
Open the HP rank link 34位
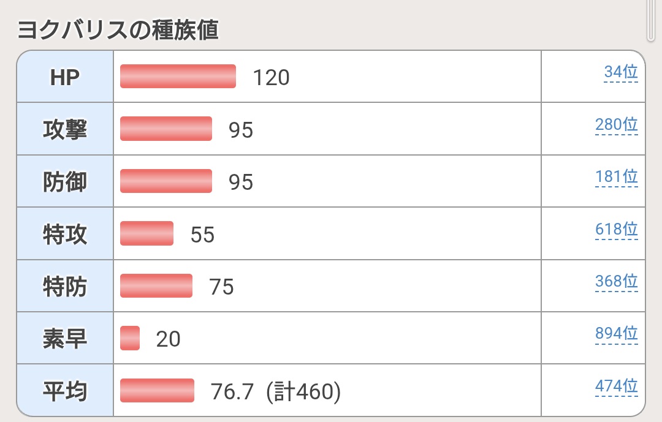point(620,73)
